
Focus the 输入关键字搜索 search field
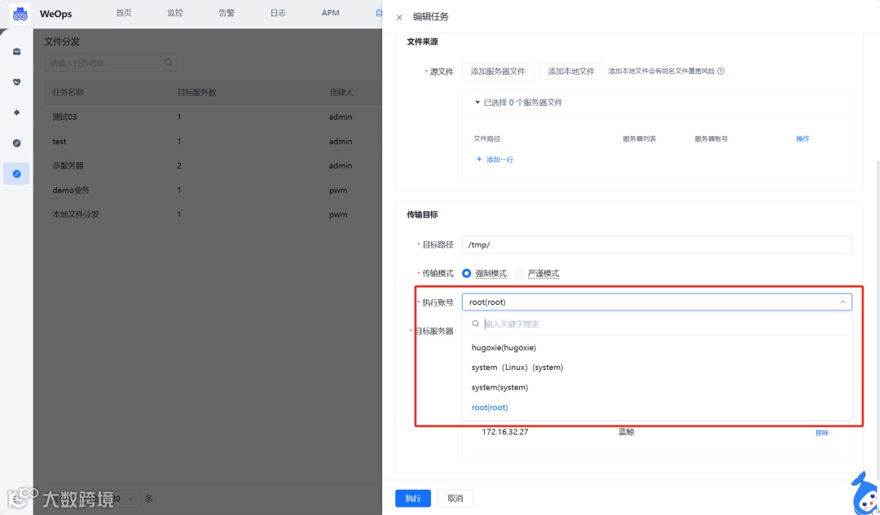[657, 324]
